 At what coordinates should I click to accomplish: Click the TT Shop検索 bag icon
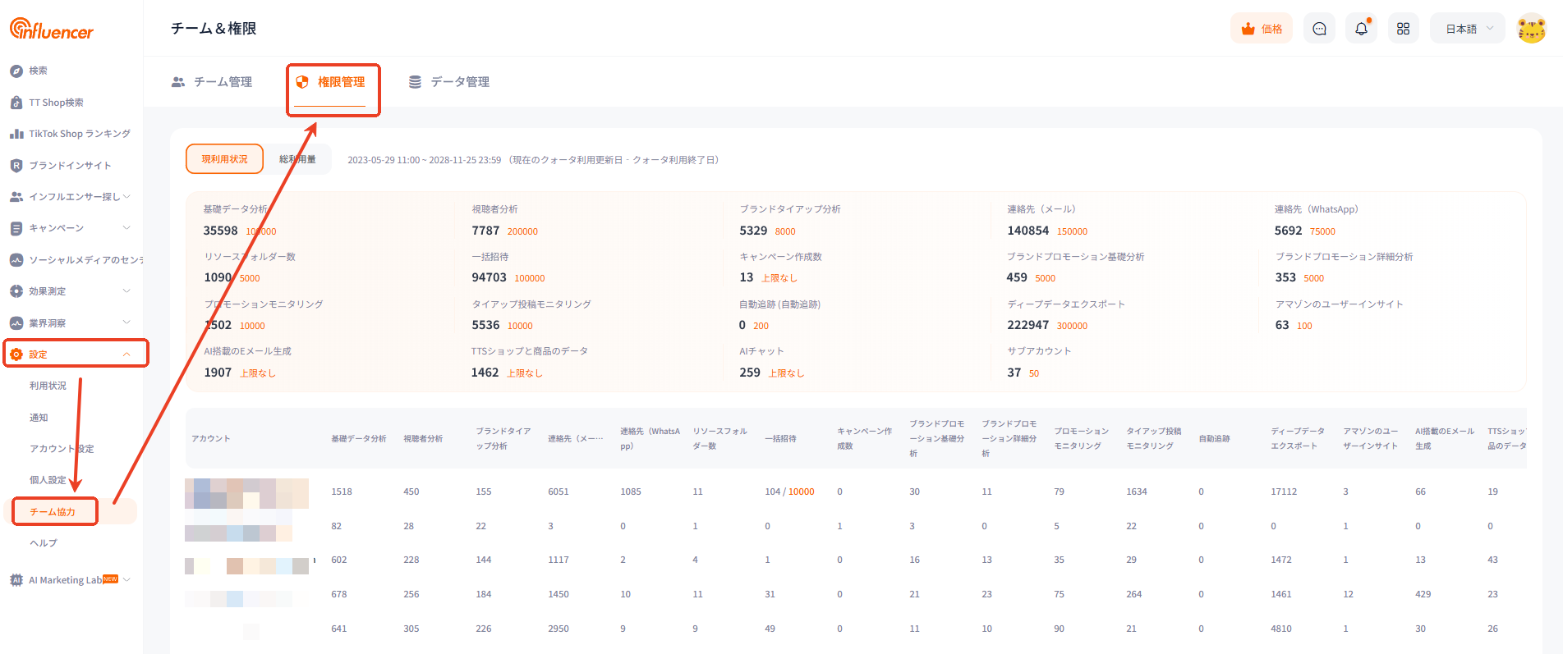pyautogui.click(x=16, y=103)
